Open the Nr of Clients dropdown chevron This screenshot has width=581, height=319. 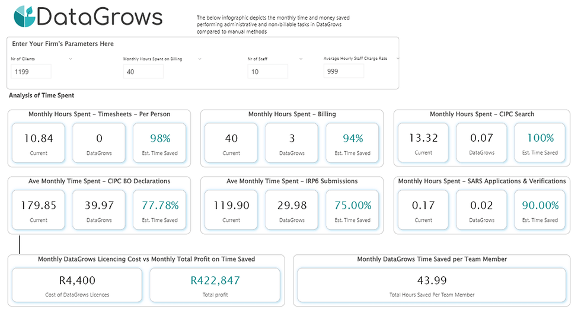[x=71, y=59]
